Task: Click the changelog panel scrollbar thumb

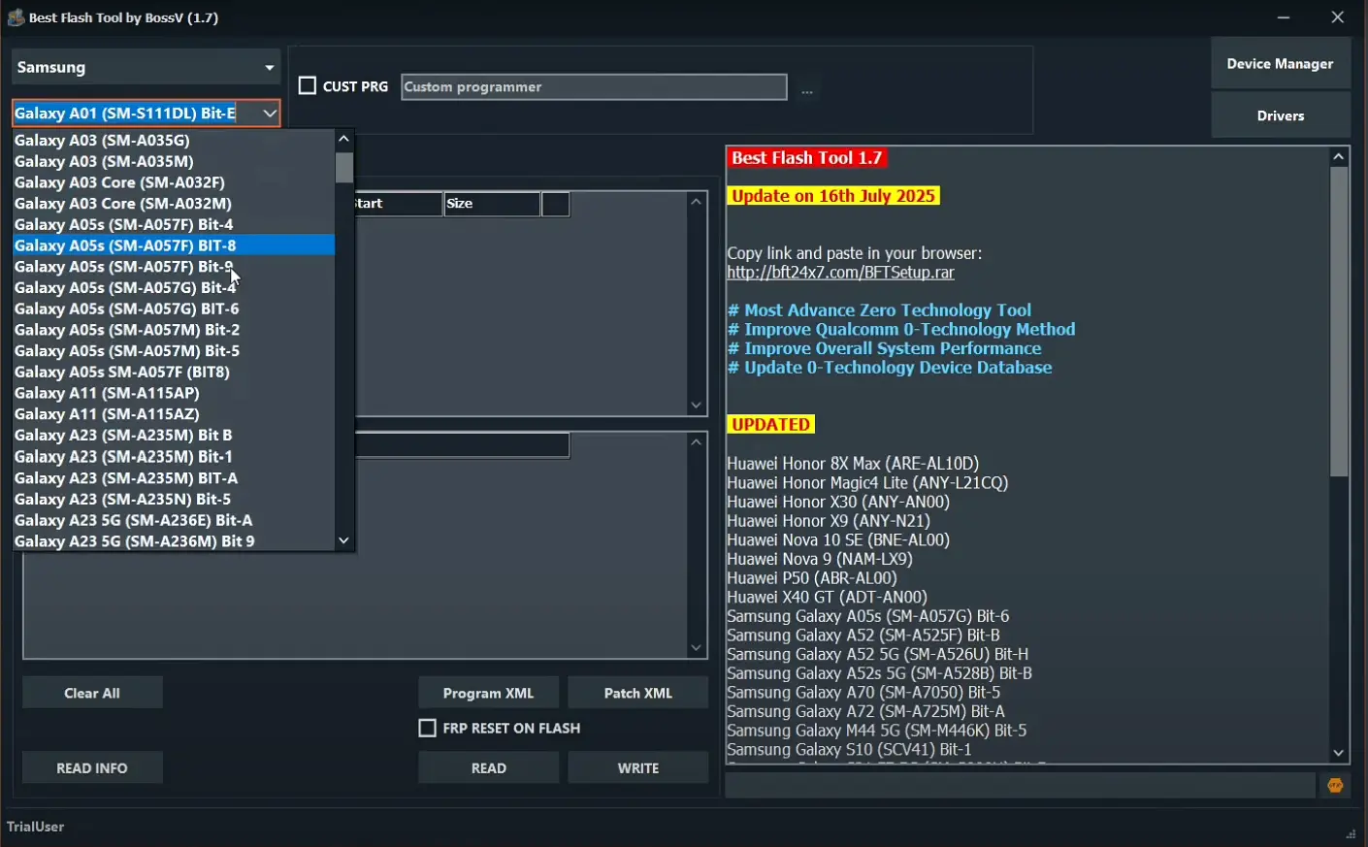Action: (x=1339, y=322)
